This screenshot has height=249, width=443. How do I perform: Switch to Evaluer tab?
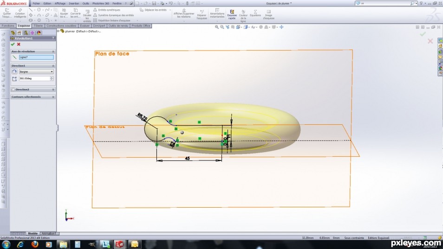[85, 26]
